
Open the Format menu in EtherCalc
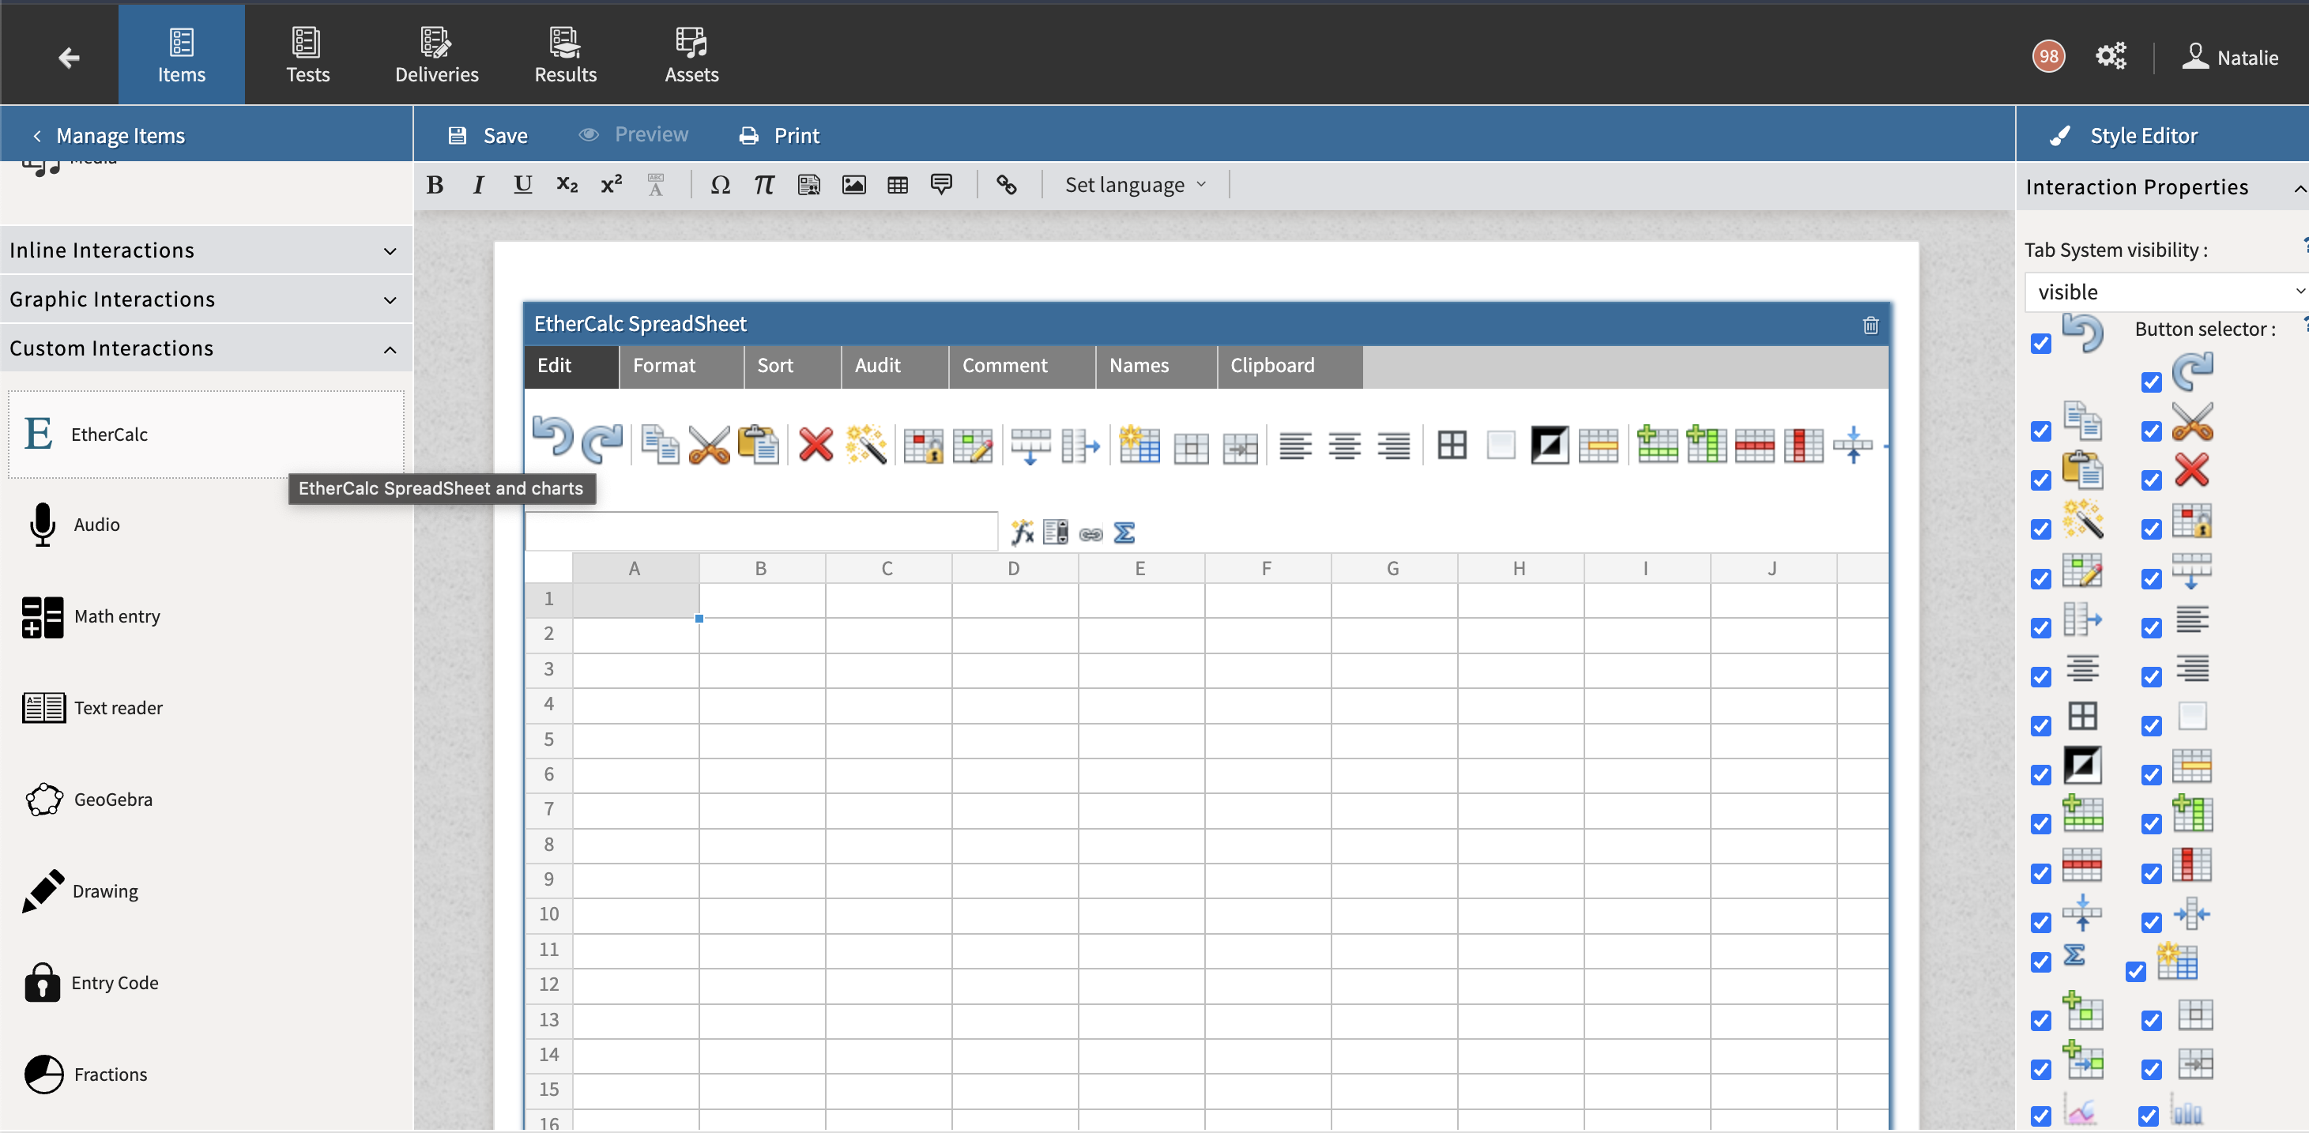tap(663, 366)
